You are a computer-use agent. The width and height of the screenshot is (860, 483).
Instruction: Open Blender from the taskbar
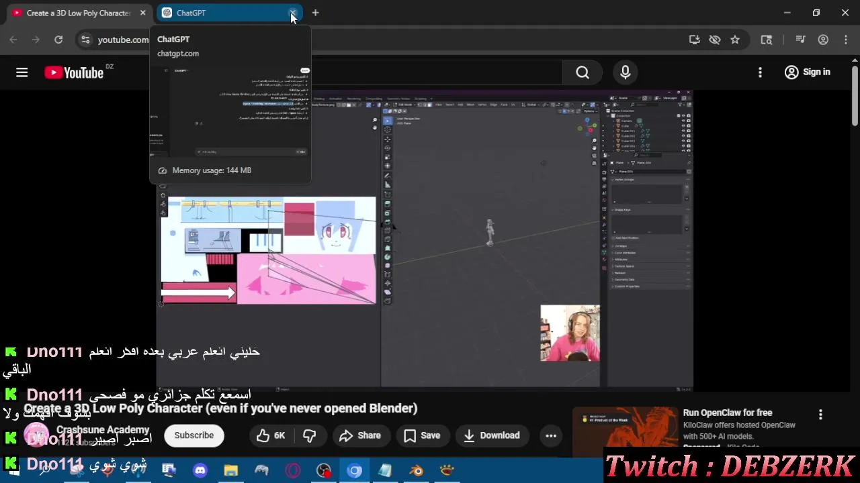(417, 471)
